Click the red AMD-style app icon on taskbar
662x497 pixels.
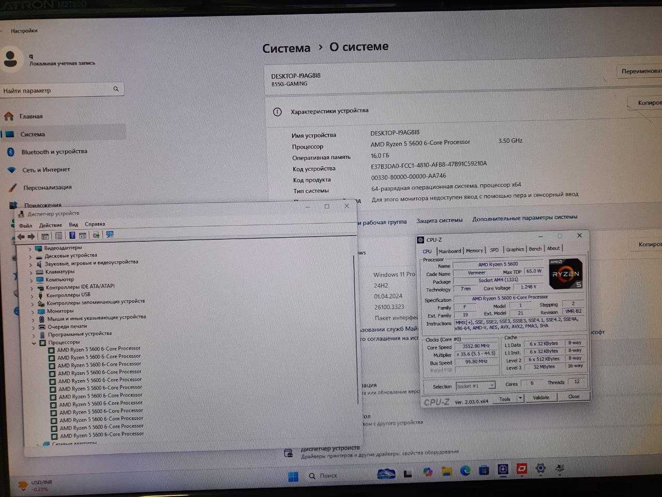click(521, 469)
